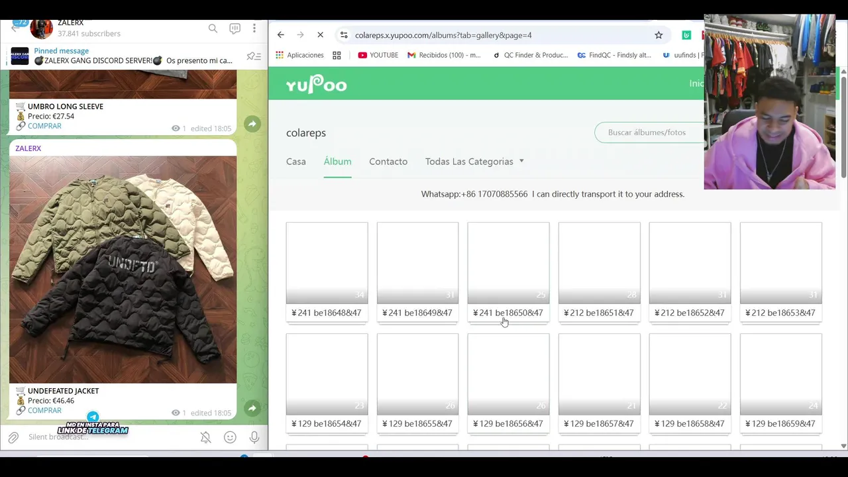Switch to the Álbum tab
This screenshot has height=477, width=848.
[337, 162]
